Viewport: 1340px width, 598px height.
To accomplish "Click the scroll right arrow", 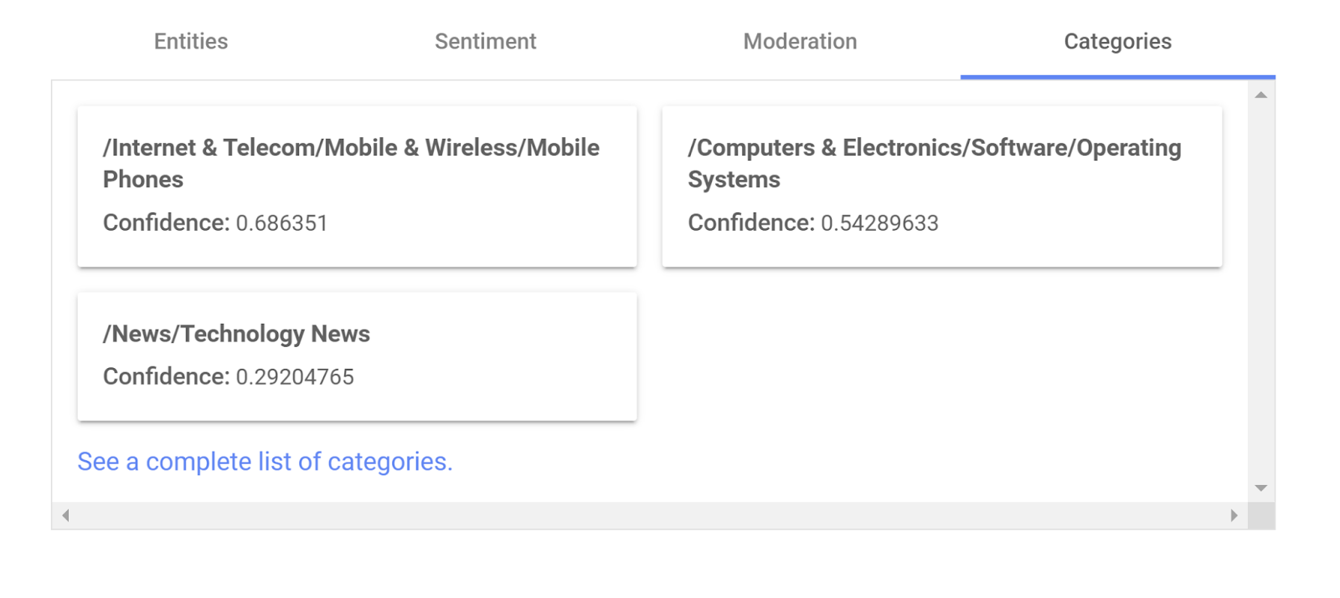I will tap(1234, 515).
